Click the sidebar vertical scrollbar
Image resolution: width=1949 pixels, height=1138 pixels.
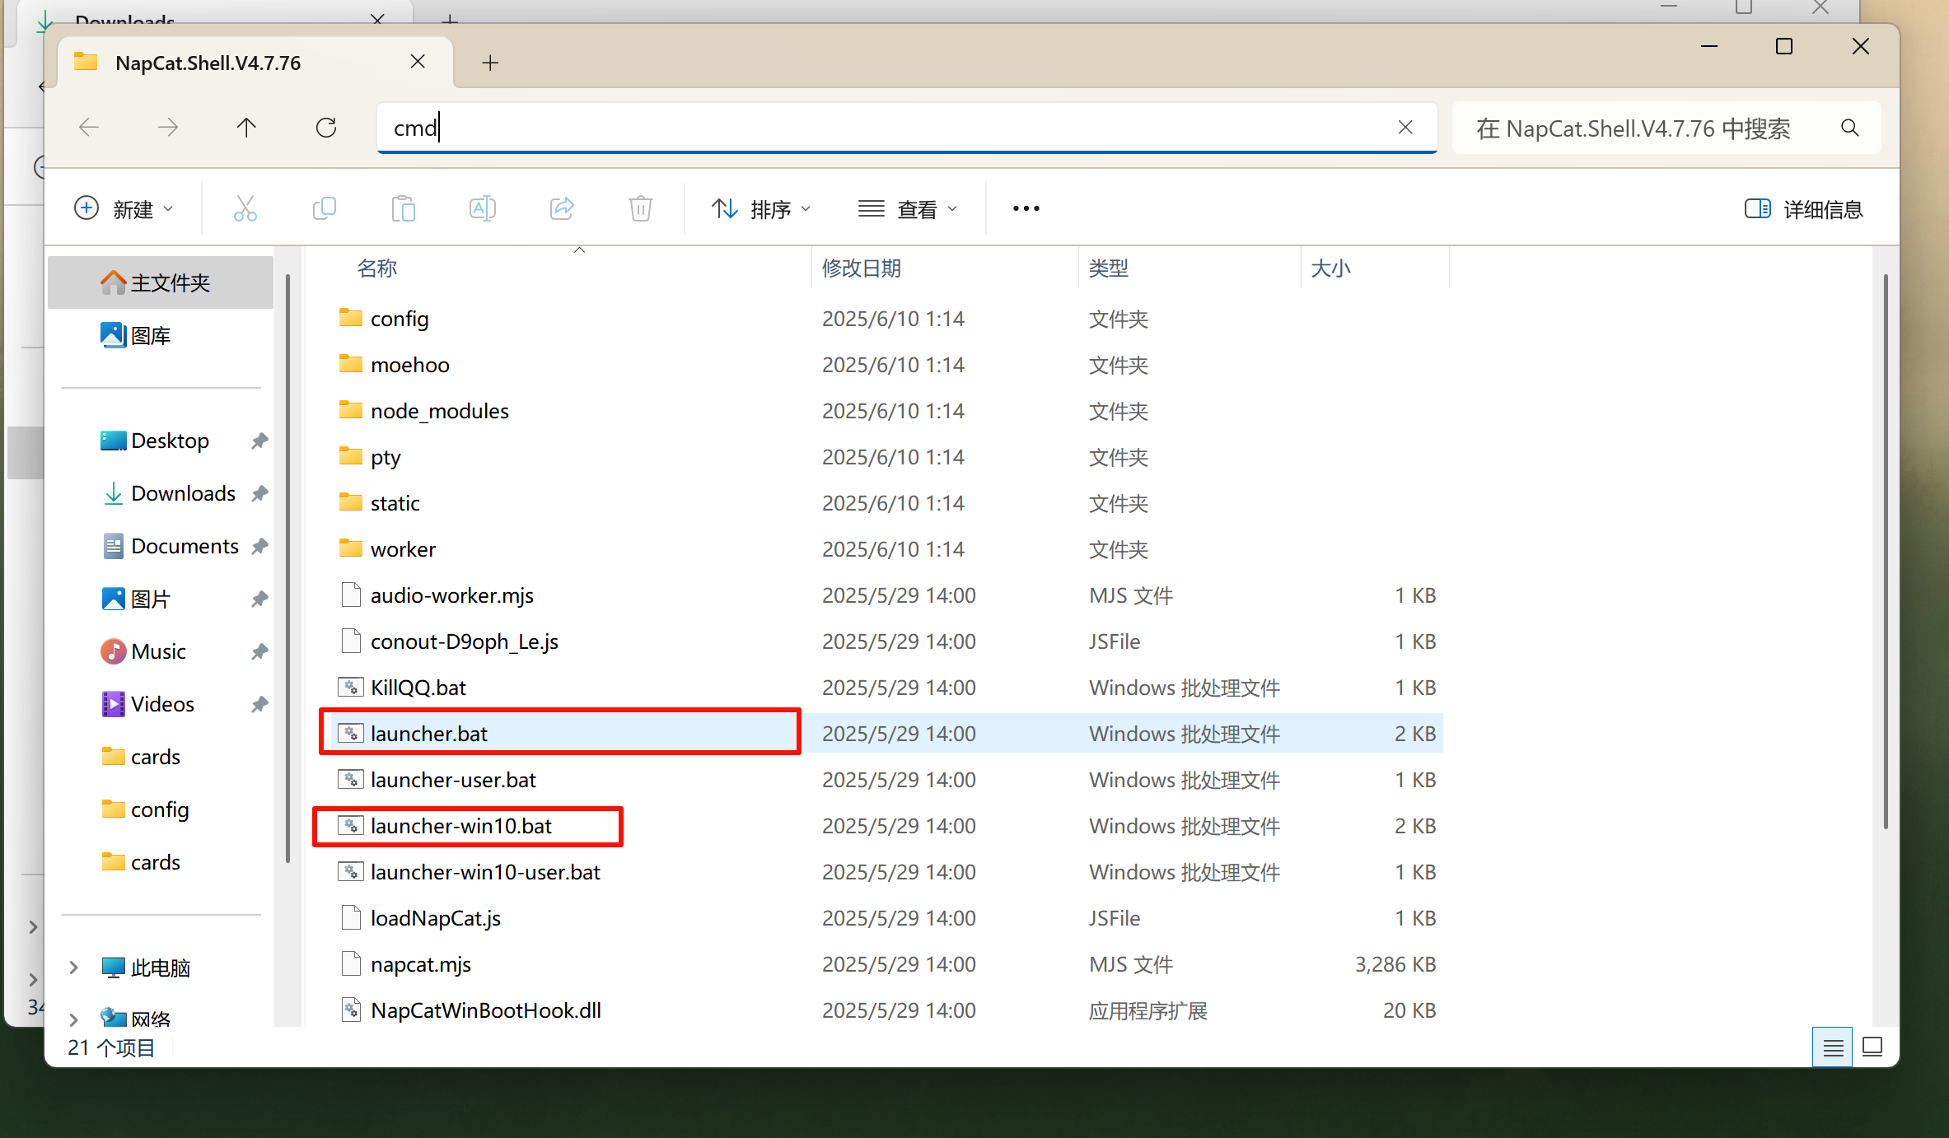tap(287, 568)
